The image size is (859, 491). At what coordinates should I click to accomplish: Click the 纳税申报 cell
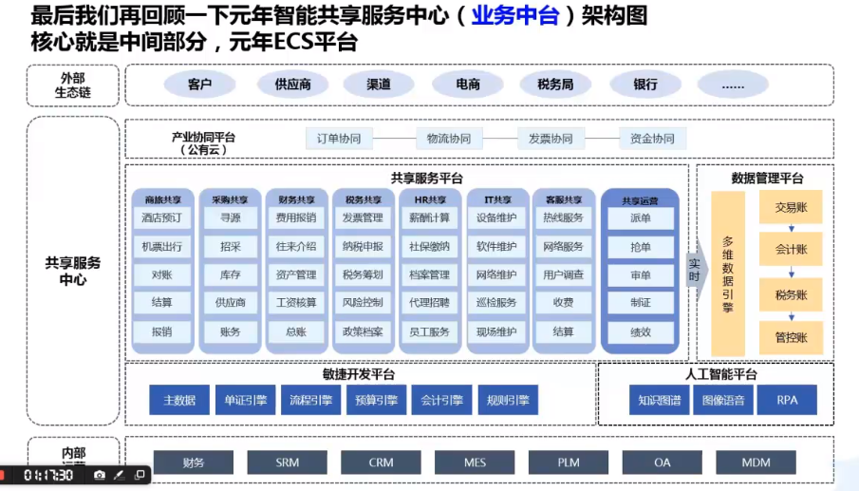(363, 247)
